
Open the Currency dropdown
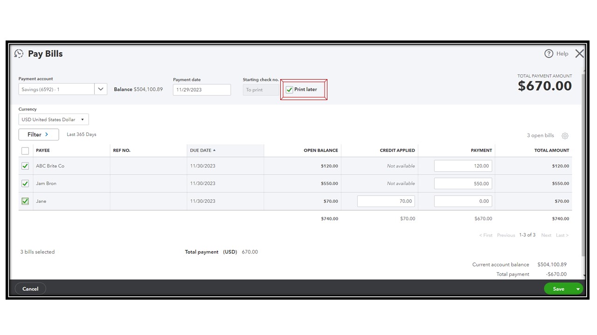coord(82,119)
